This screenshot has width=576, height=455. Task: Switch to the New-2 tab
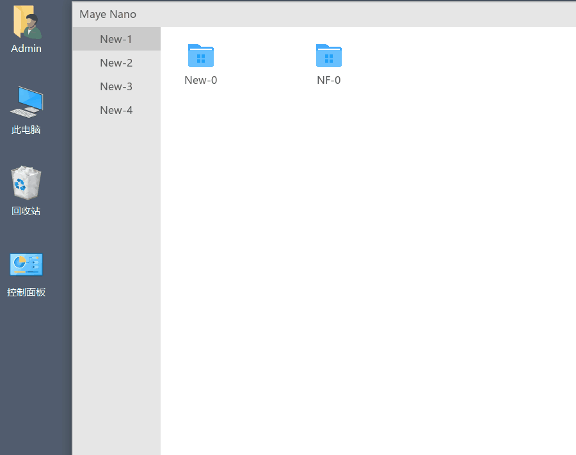[116, 63]
